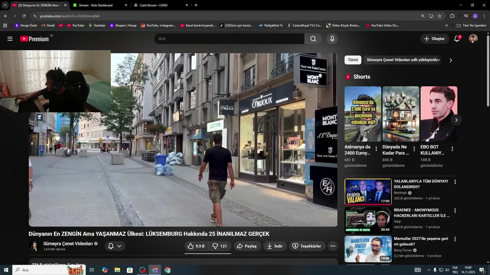This screenshot has width=490, height=275.
Task: Open YouTube notifications bell
Action: (457, 39)
